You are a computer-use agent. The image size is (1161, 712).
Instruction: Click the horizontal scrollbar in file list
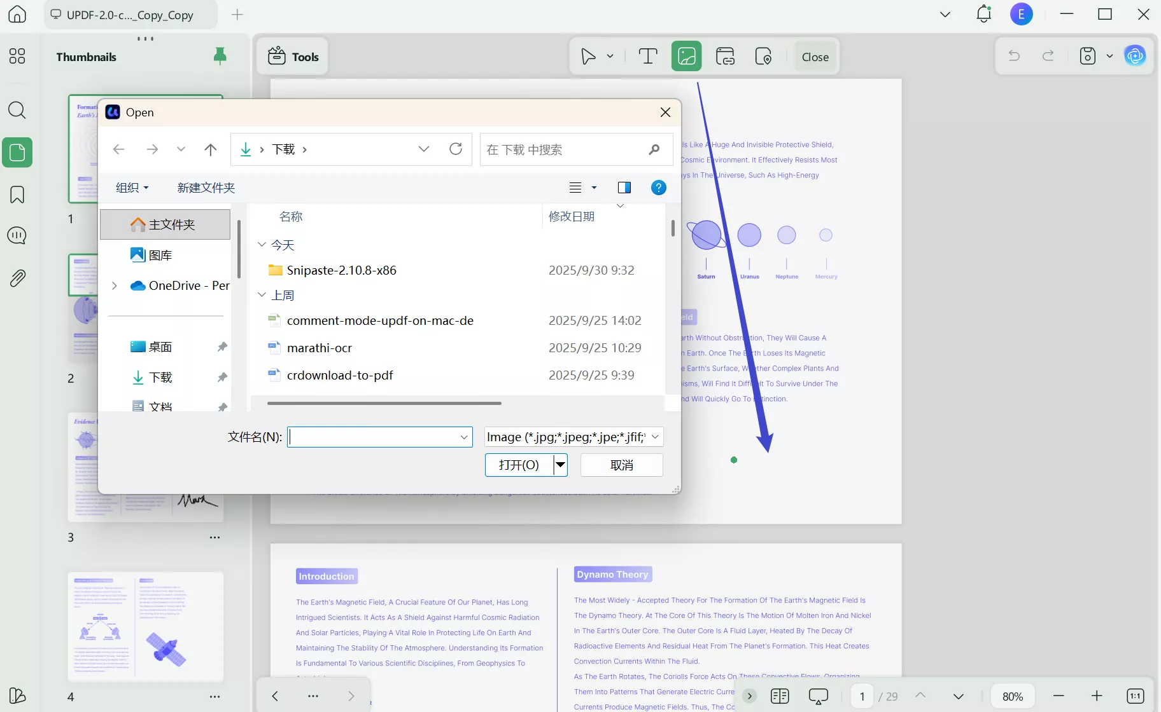[x=384, y=403]
